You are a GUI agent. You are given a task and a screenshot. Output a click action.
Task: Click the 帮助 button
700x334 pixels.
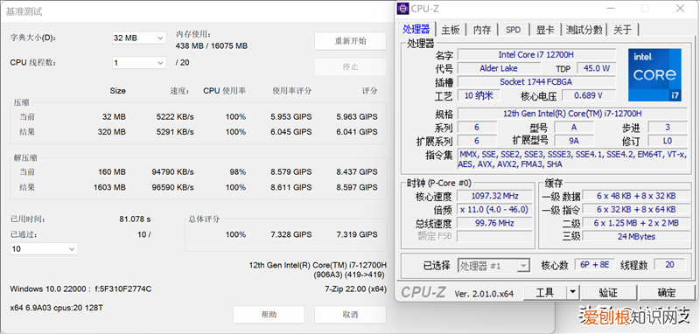[x=269, y=315]
